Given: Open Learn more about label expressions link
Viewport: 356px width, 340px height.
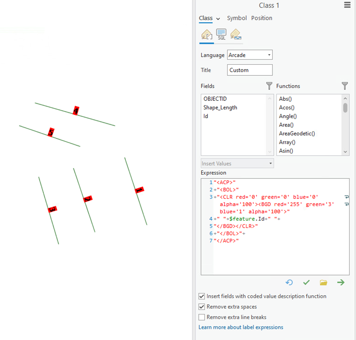Looking at the screenshot, I should (x=240, y=327).
